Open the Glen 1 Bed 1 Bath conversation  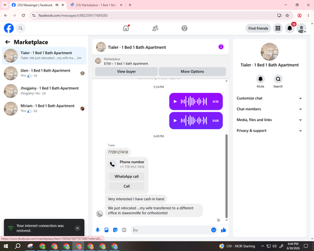click(x=44, y=73)
